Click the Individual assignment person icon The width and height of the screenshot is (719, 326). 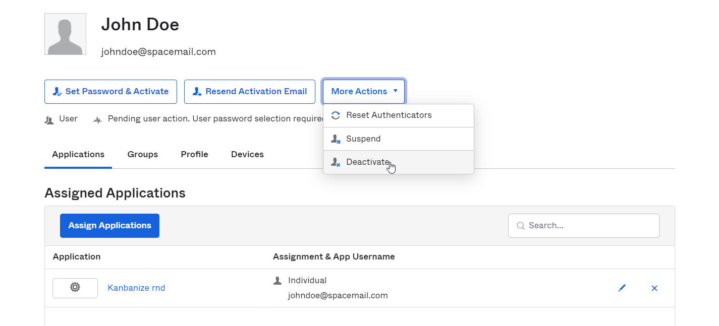(277, 281)
